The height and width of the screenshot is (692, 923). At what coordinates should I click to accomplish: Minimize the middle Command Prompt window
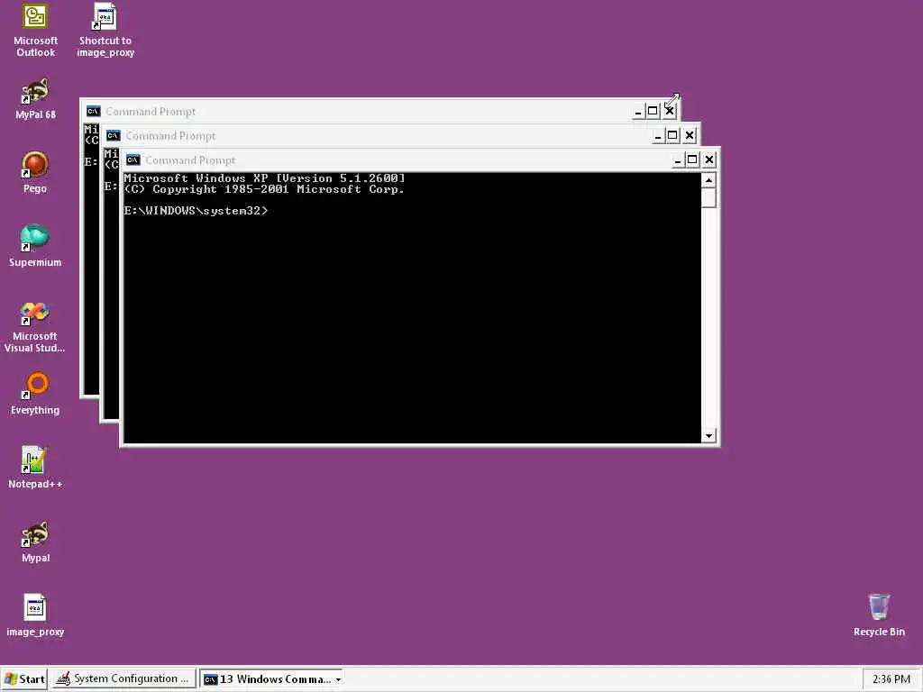coord(658,136)
